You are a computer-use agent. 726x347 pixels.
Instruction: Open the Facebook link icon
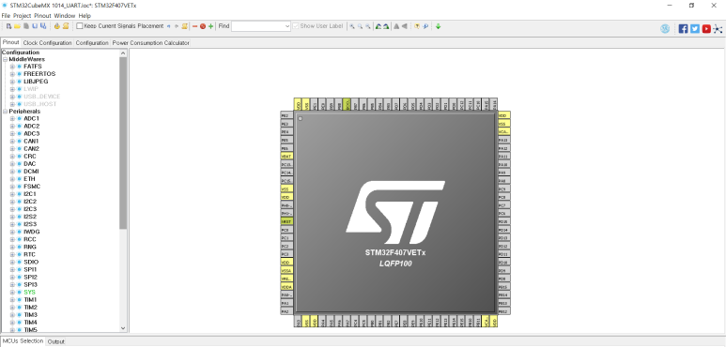(683, 29)
